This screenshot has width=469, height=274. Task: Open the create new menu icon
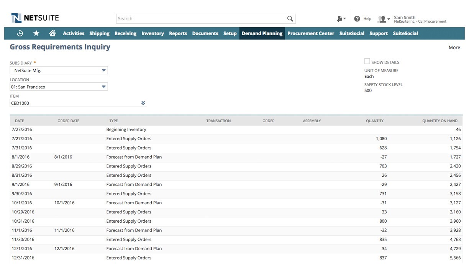(341, 18)
